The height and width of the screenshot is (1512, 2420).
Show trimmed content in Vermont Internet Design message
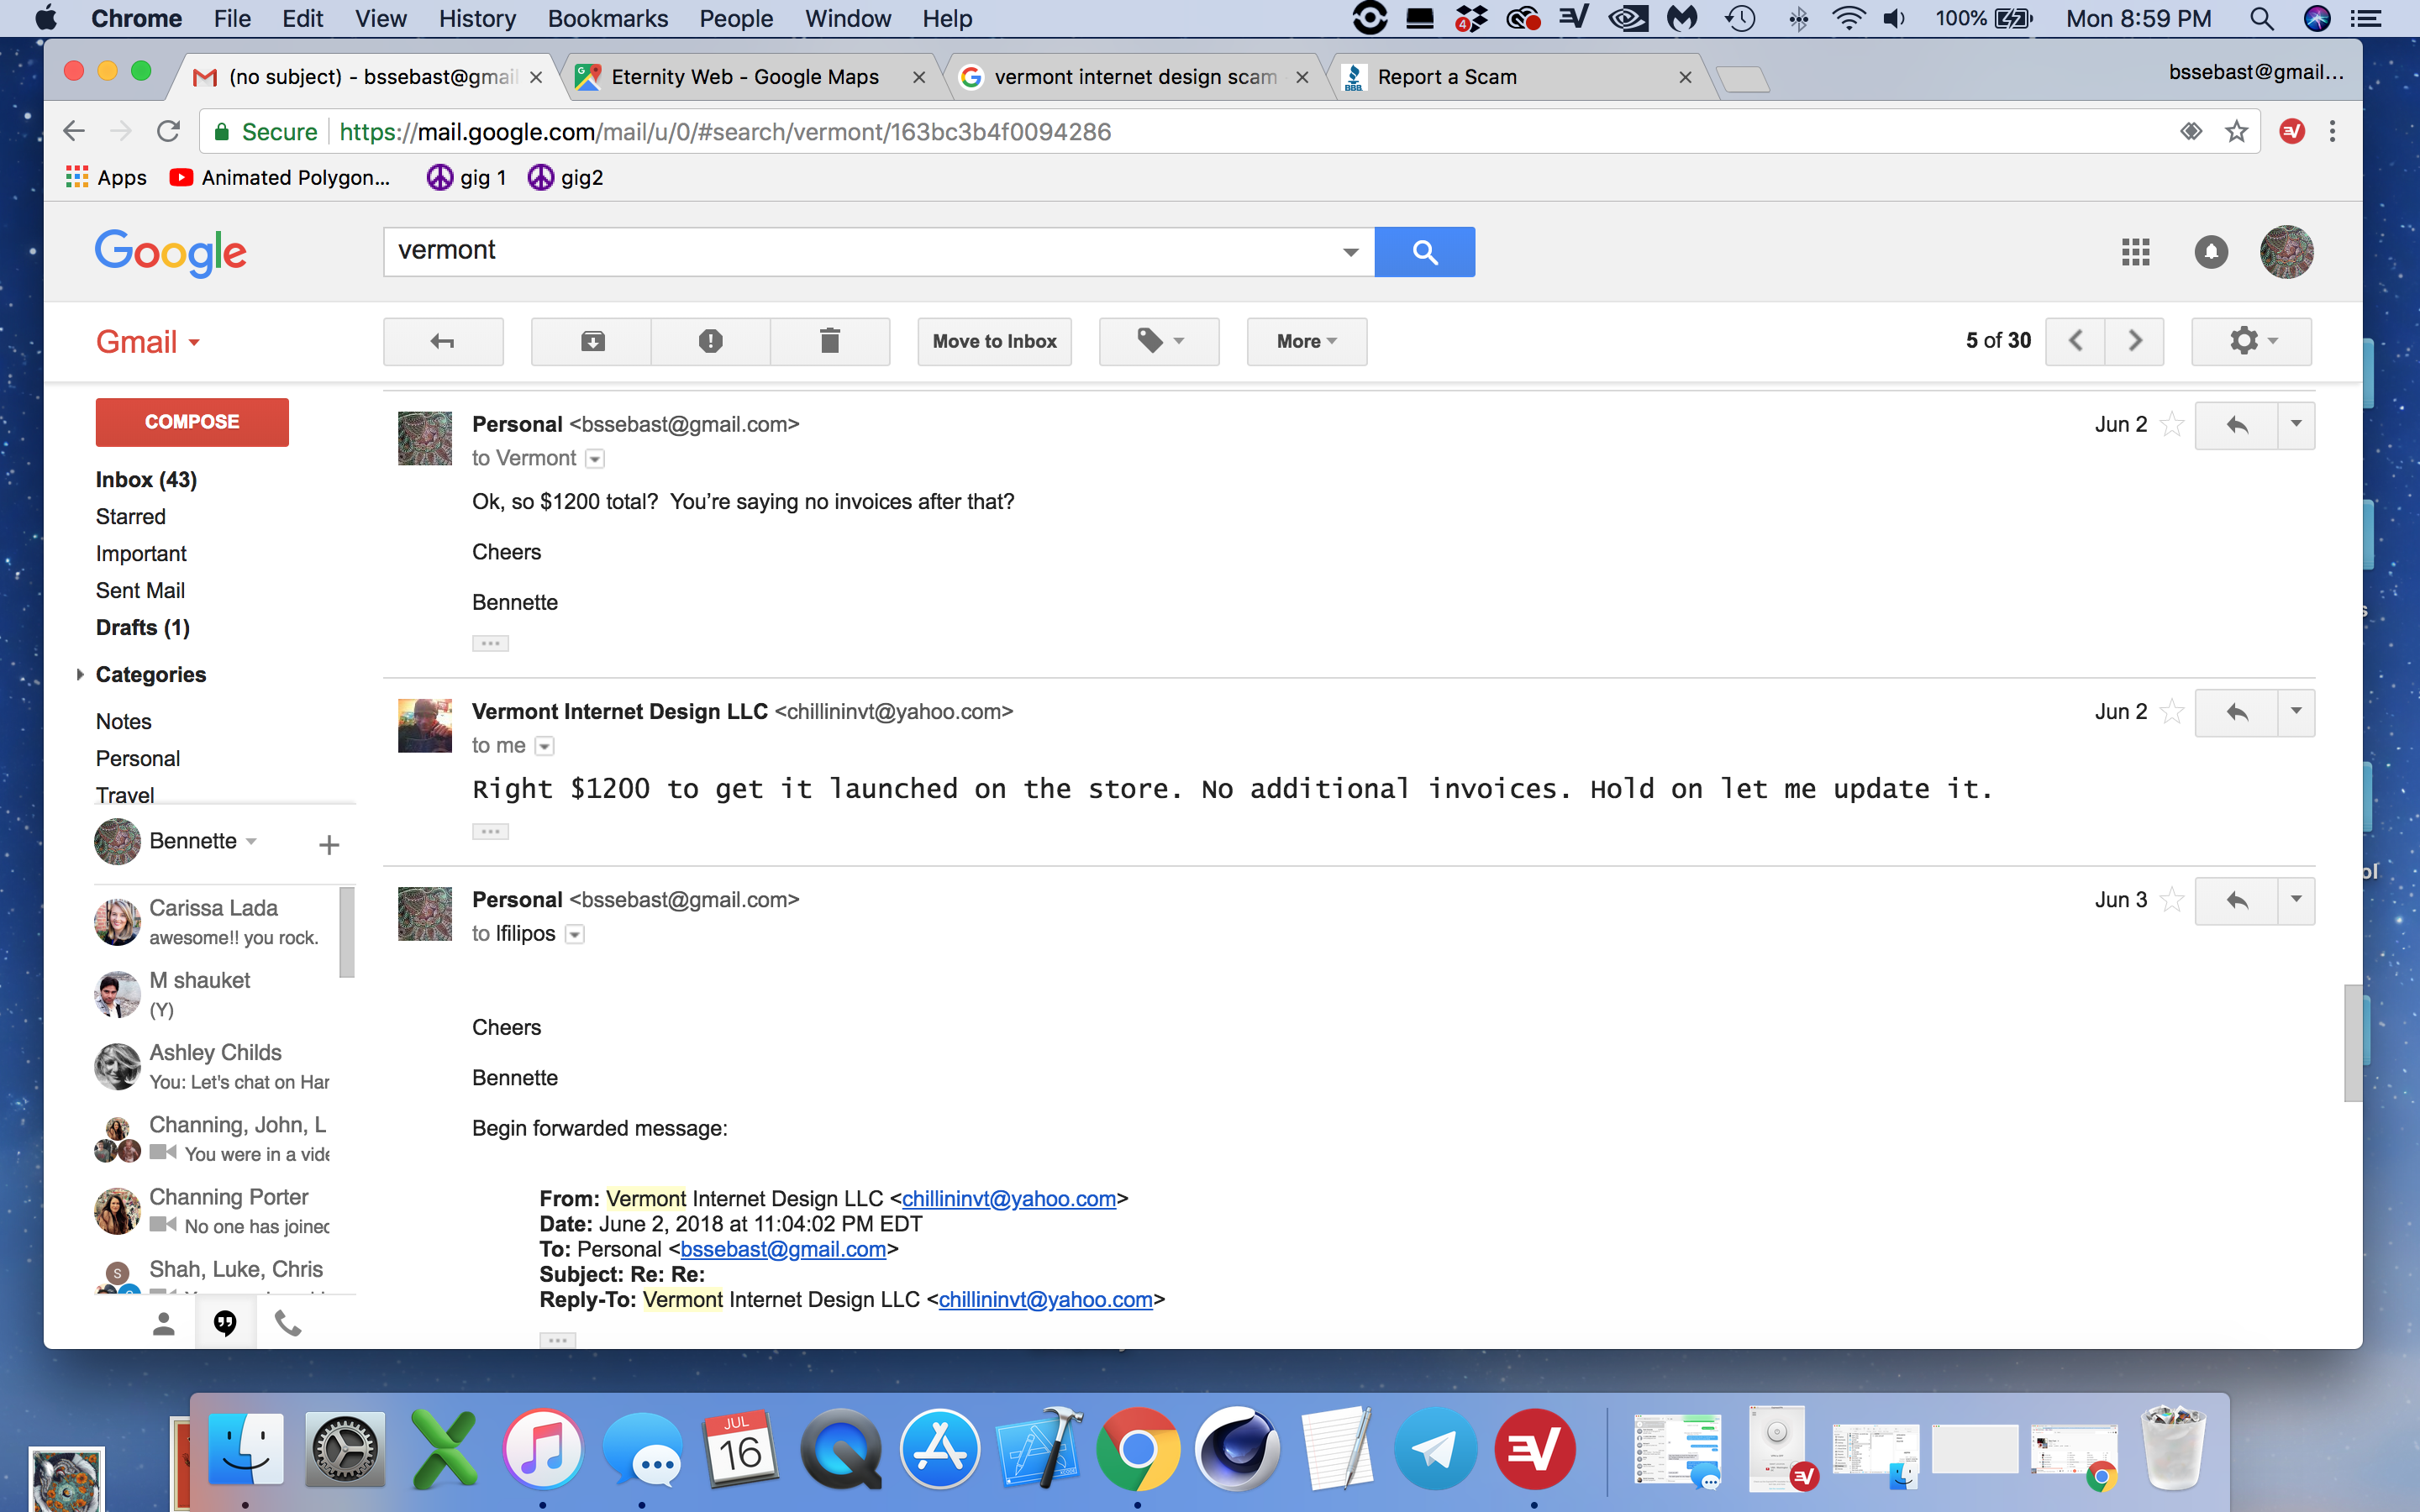pos(490,831)
